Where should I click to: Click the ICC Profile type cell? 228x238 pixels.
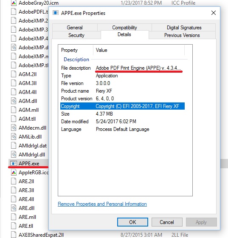point(183,3)
